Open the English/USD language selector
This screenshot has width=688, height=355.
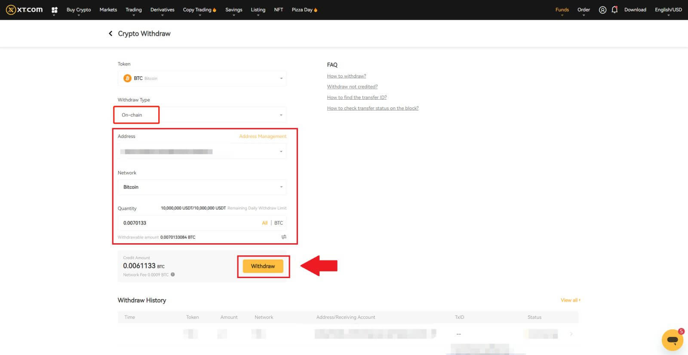[668, 9]
